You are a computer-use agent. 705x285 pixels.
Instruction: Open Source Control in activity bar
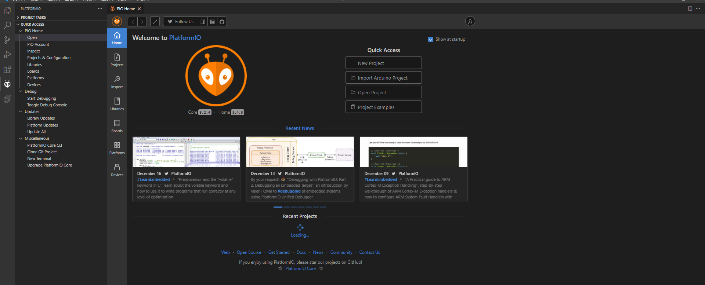point(7,40)
